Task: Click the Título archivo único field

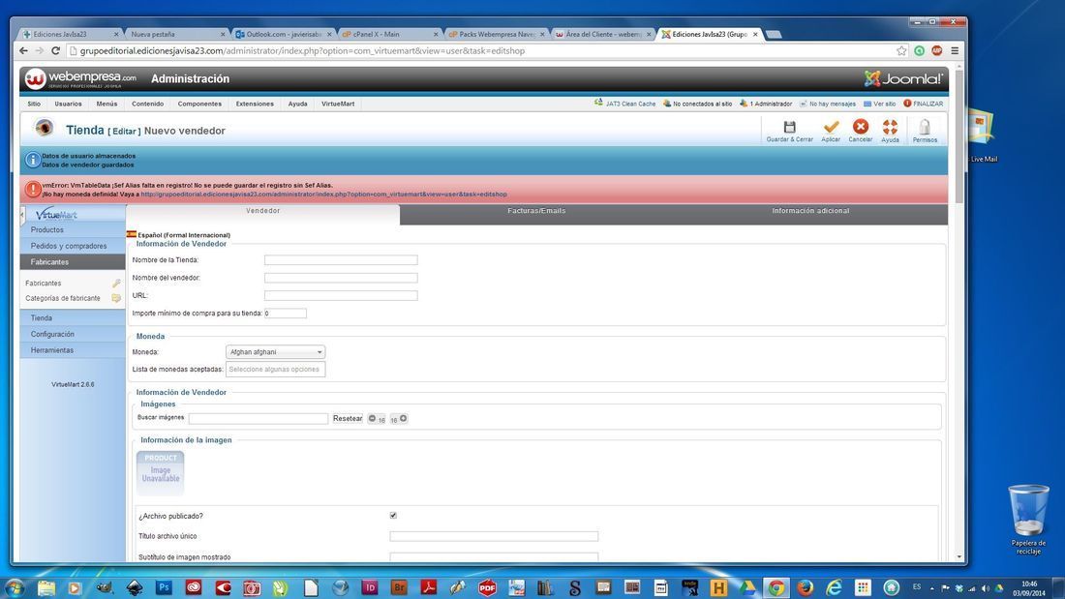Action: [x=494, y=536]
